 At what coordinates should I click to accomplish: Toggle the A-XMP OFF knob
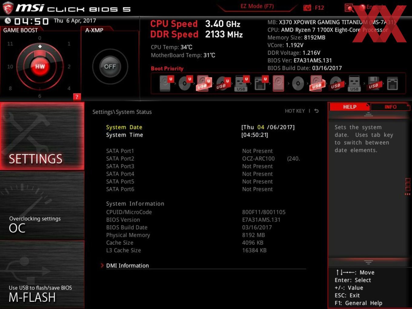110,66
